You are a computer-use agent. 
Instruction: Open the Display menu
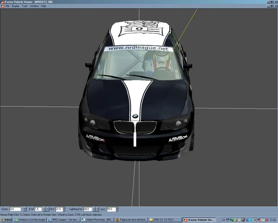click(x=15, y=6)
